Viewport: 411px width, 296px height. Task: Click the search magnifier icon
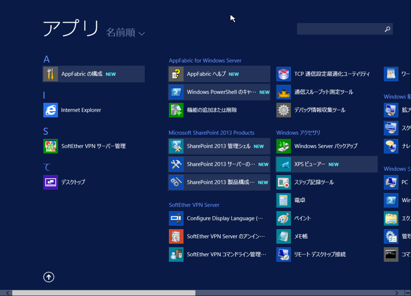[387, 29]
